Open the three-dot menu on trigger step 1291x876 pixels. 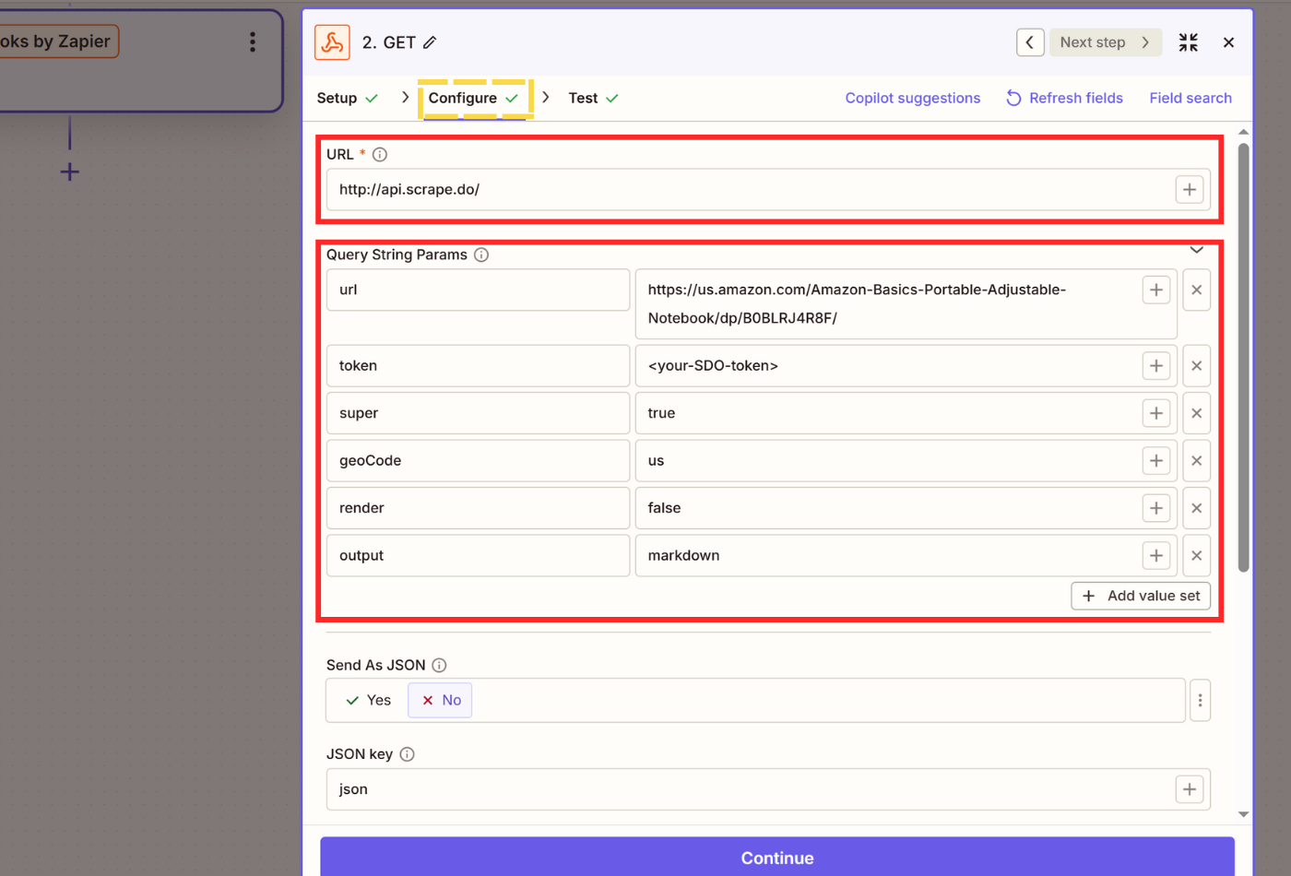[252, 42]
